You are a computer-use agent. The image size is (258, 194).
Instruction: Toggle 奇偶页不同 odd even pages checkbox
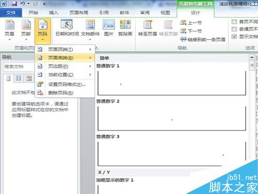pos(234,29)
